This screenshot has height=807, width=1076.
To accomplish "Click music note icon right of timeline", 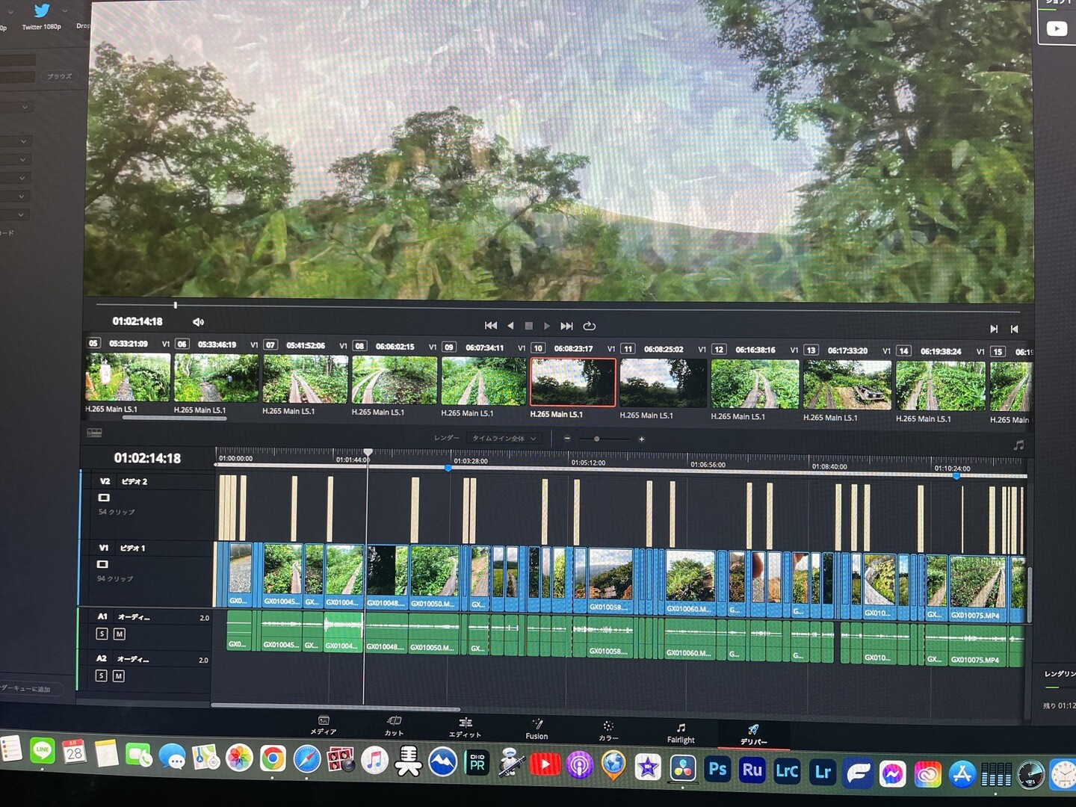I will click(1018, 445).
